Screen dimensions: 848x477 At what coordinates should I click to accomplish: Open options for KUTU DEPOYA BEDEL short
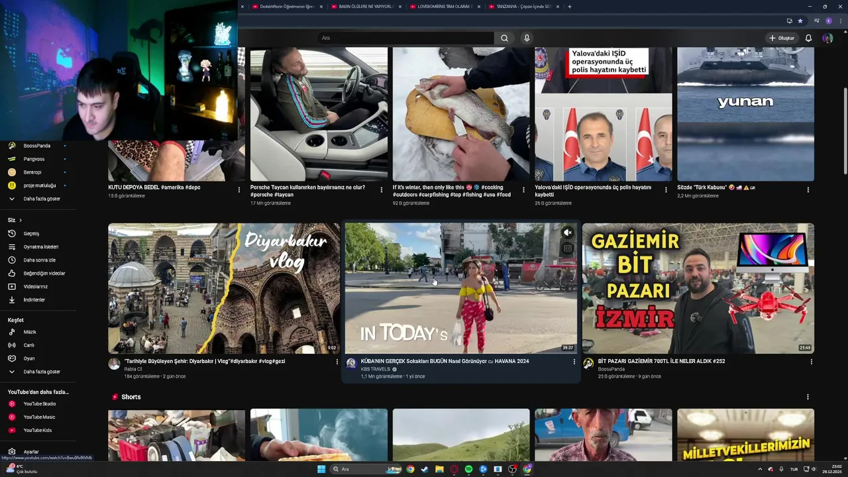(239, 189)
